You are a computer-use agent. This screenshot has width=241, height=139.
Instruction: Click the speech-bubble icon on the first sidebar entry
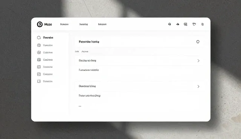39,38
